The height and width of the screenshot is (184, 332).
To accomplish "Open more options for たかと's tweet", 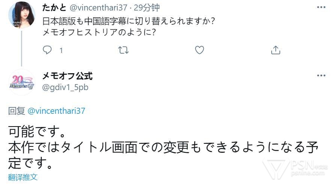I will pos(321,7).
